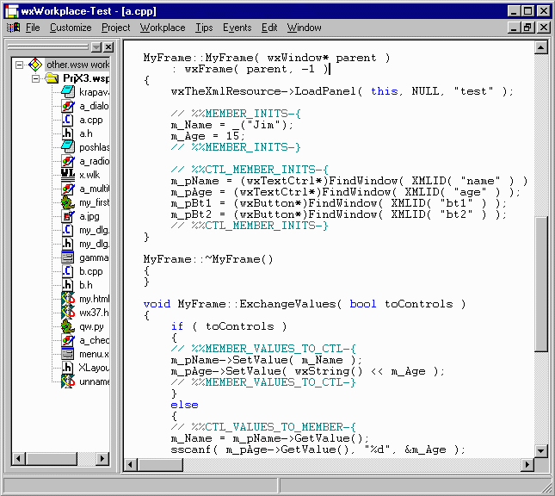Open the Events menu
Screen dimensions: 555x496
coord(237,28)
